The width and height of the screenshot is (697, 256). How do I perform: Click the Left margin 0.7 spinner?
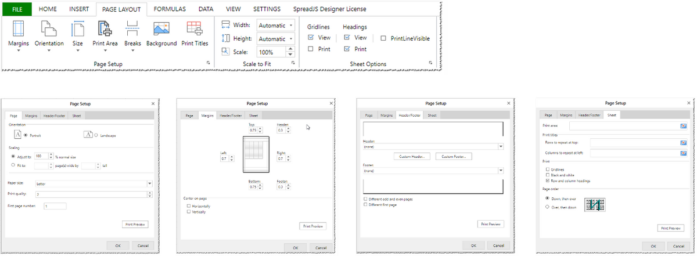coord(232,158)
